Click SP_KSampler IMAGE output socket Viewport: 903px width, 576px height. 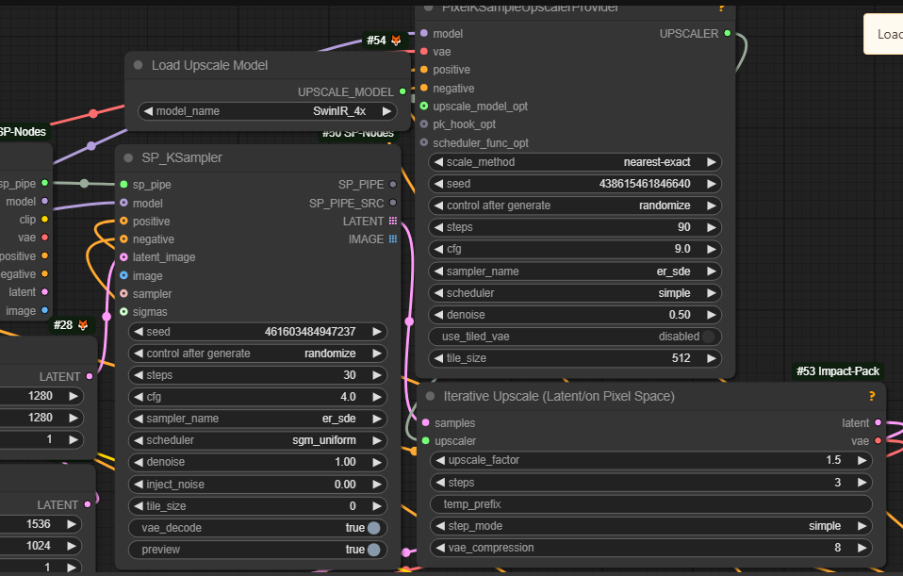tap(393, 239)
